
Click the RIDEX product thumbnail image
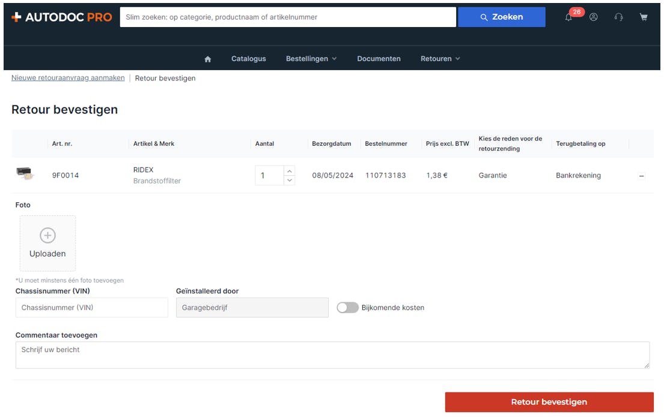click(25, 175)
